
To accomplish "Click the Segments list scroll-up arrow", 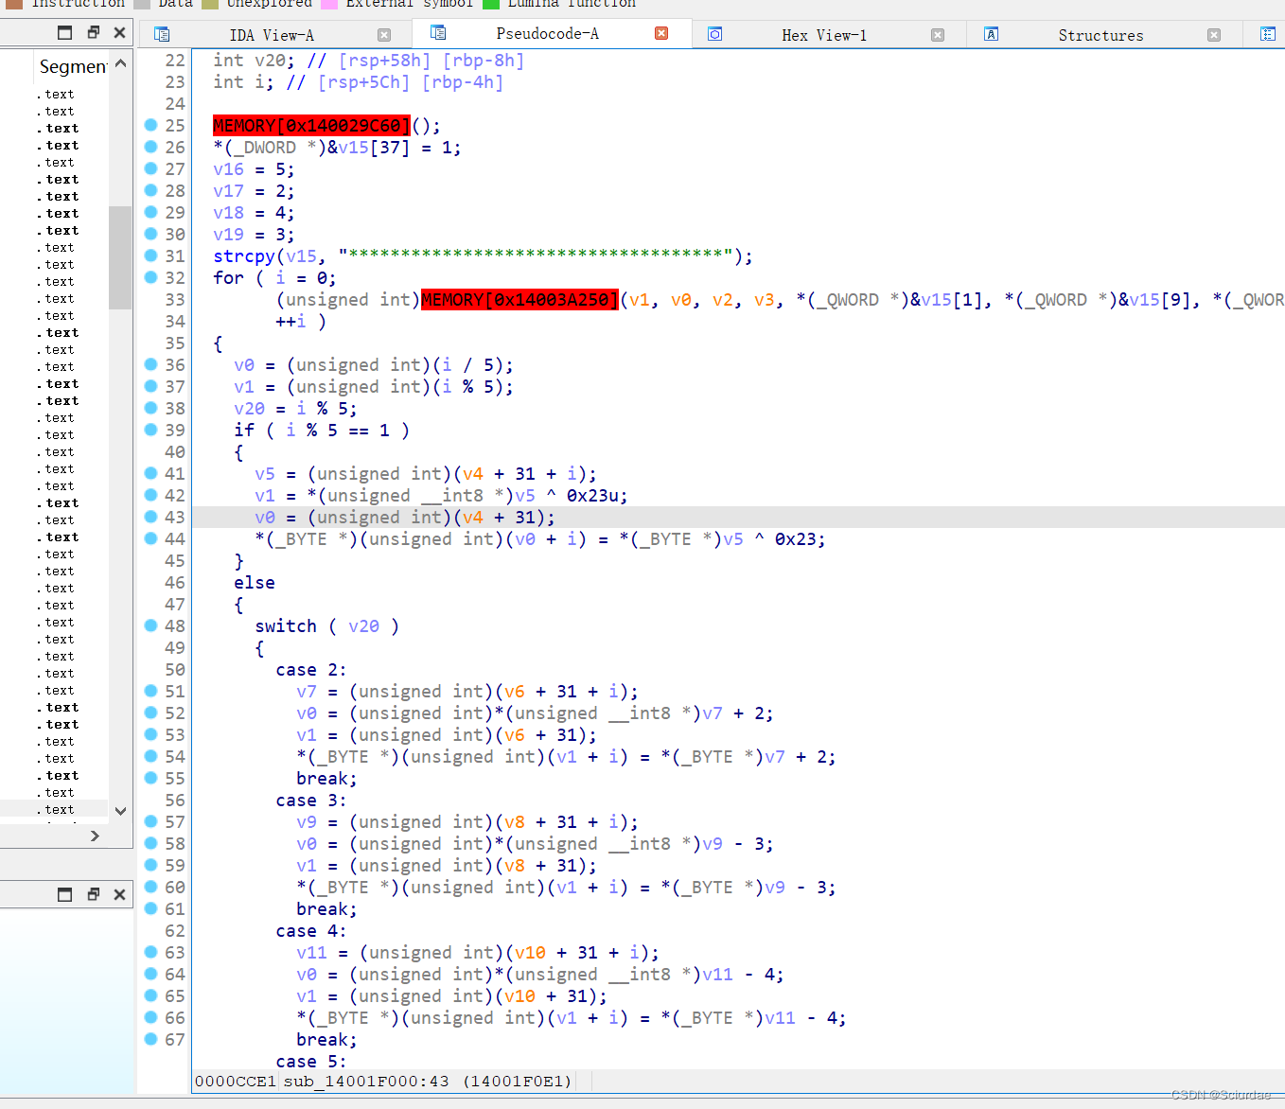I will [120, 63].
